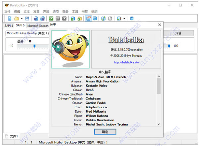Click the status bar Microsoft Huihui Desktop text
The height and width of the screenshot is (146, 199).
pyautogui.click(x=73, y=142)
